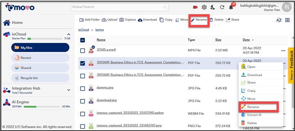Click the Date column sort arrow

[252, 40]
